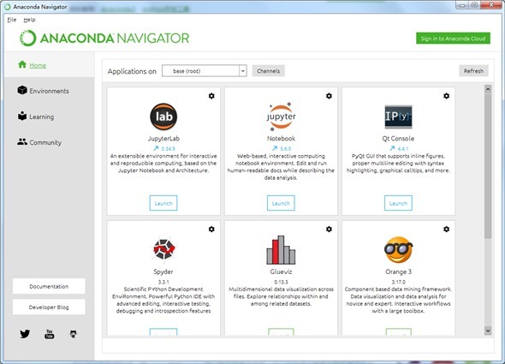The image size is (505, 364).
Task: Click the Refresh button
Action: click(473, 71)
